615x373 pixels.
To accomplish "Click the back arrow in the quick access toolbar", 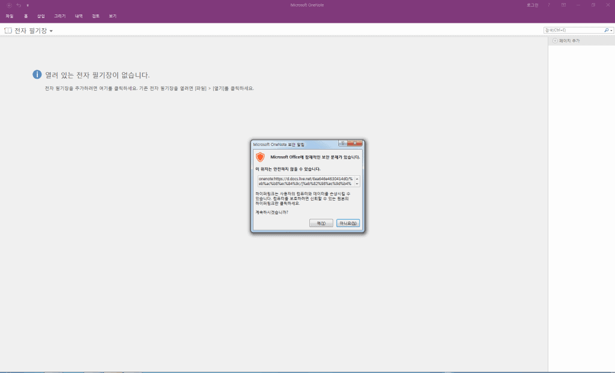I will click(9, 5).
